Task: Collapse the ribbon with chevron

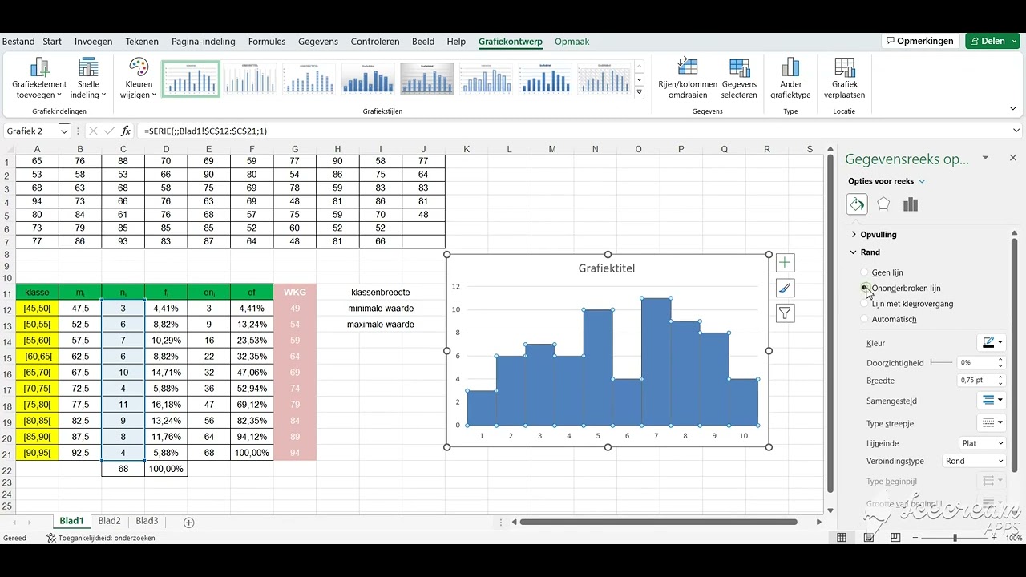Action: click(x=1013, y=109)
